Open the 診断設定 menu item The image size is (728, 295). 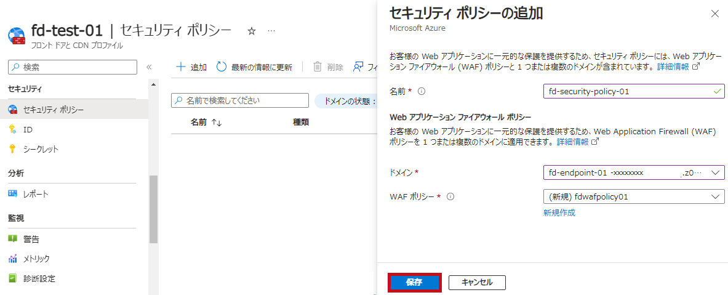(74, 278)
